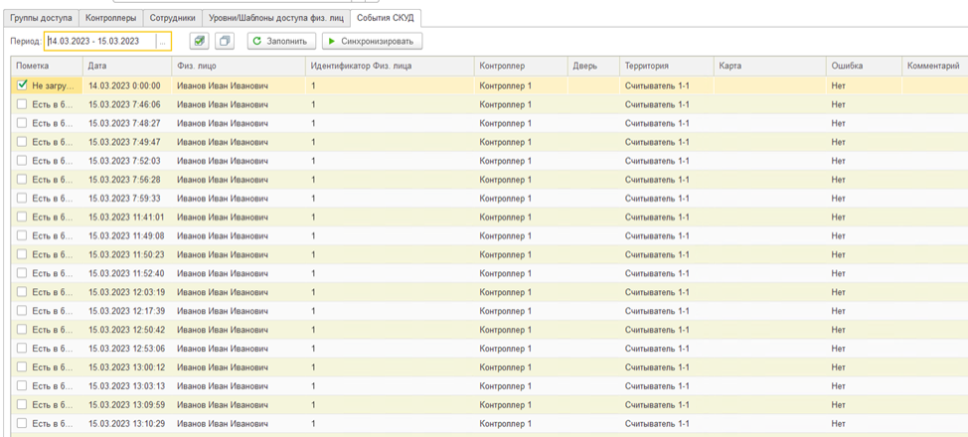The width and height of the screenshot is (968, 437).
Task: Click the check-all-rows icon button
Action: 199,42
